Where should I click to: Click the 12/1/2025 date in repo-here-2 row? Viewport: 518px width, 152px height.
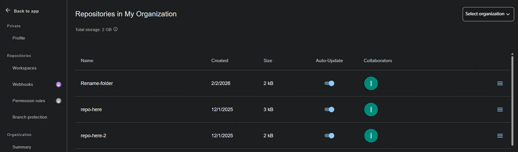[222, 136]
